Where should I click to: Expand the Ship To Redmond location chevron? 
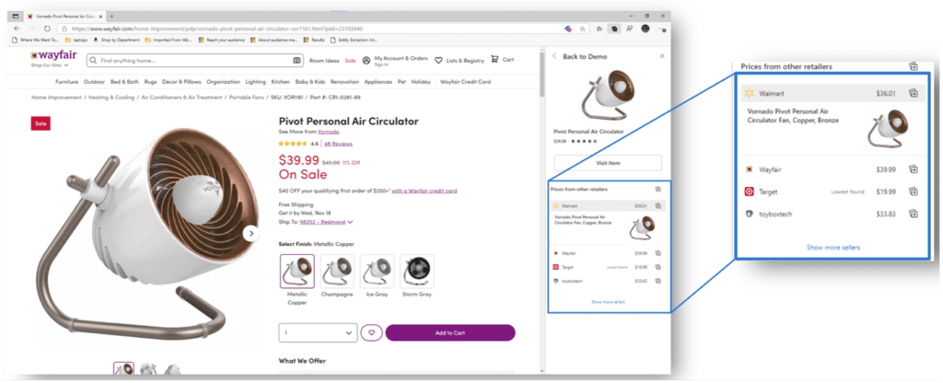350,222
